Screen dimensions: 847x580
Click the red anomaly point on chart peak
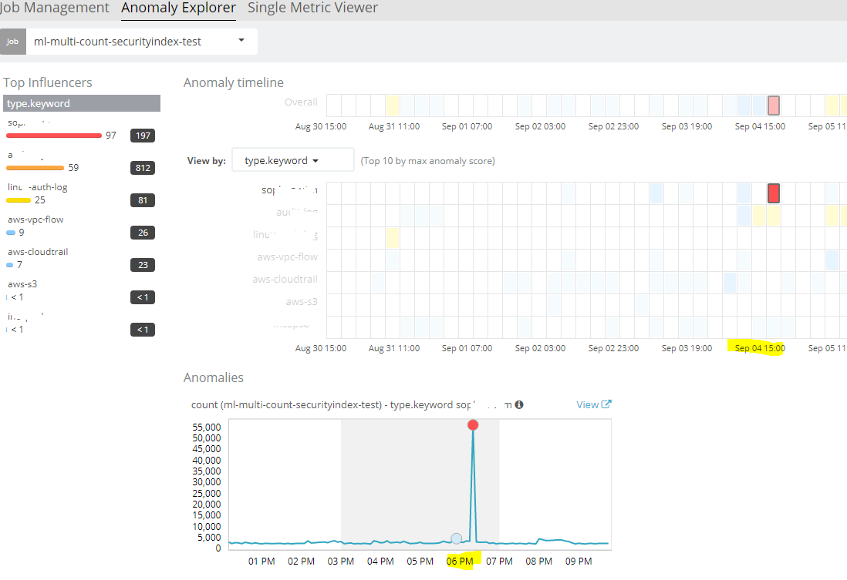473,425
